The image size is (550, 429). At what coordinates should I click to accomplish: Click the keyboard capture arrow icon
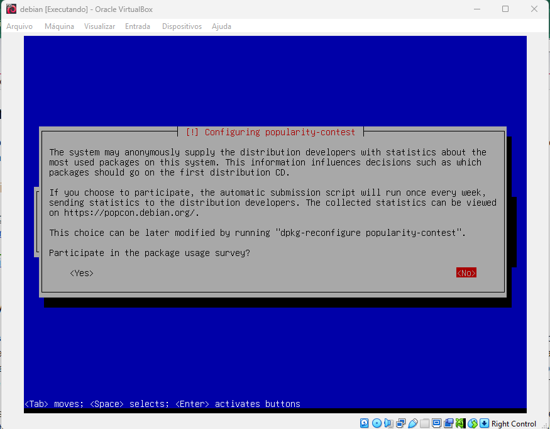[x=485, y=423]
